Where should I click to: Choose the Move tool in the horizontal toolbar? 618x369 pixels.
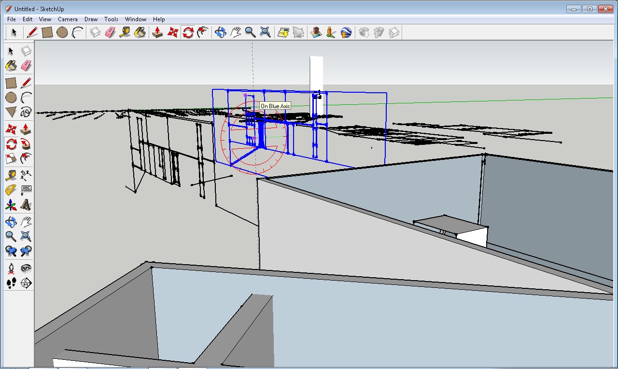pyautogui.click(x=173, y=32)
